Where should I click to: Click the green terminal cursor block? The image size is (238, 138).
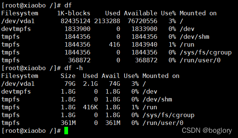pos(66,131)
